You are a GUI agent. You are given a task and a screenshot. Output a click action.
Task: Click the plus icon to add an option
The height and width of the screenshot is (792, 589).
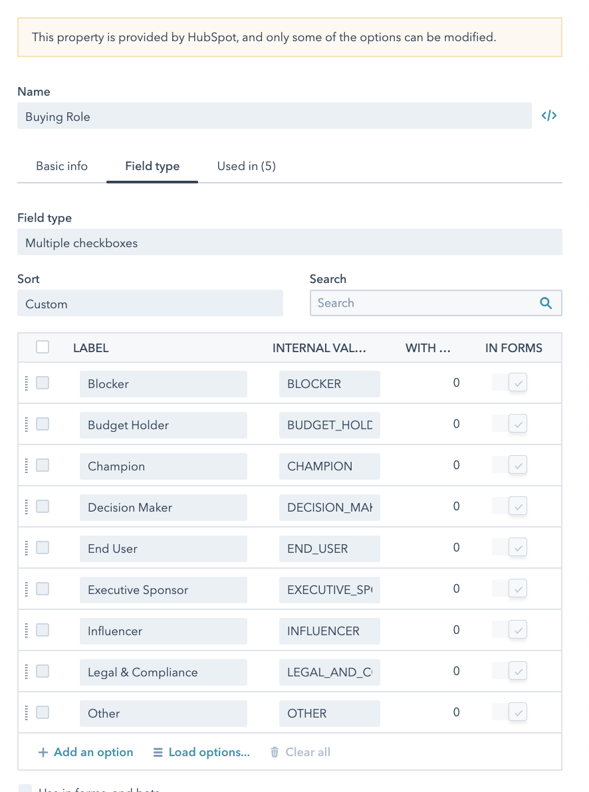[x=43, y=752]
